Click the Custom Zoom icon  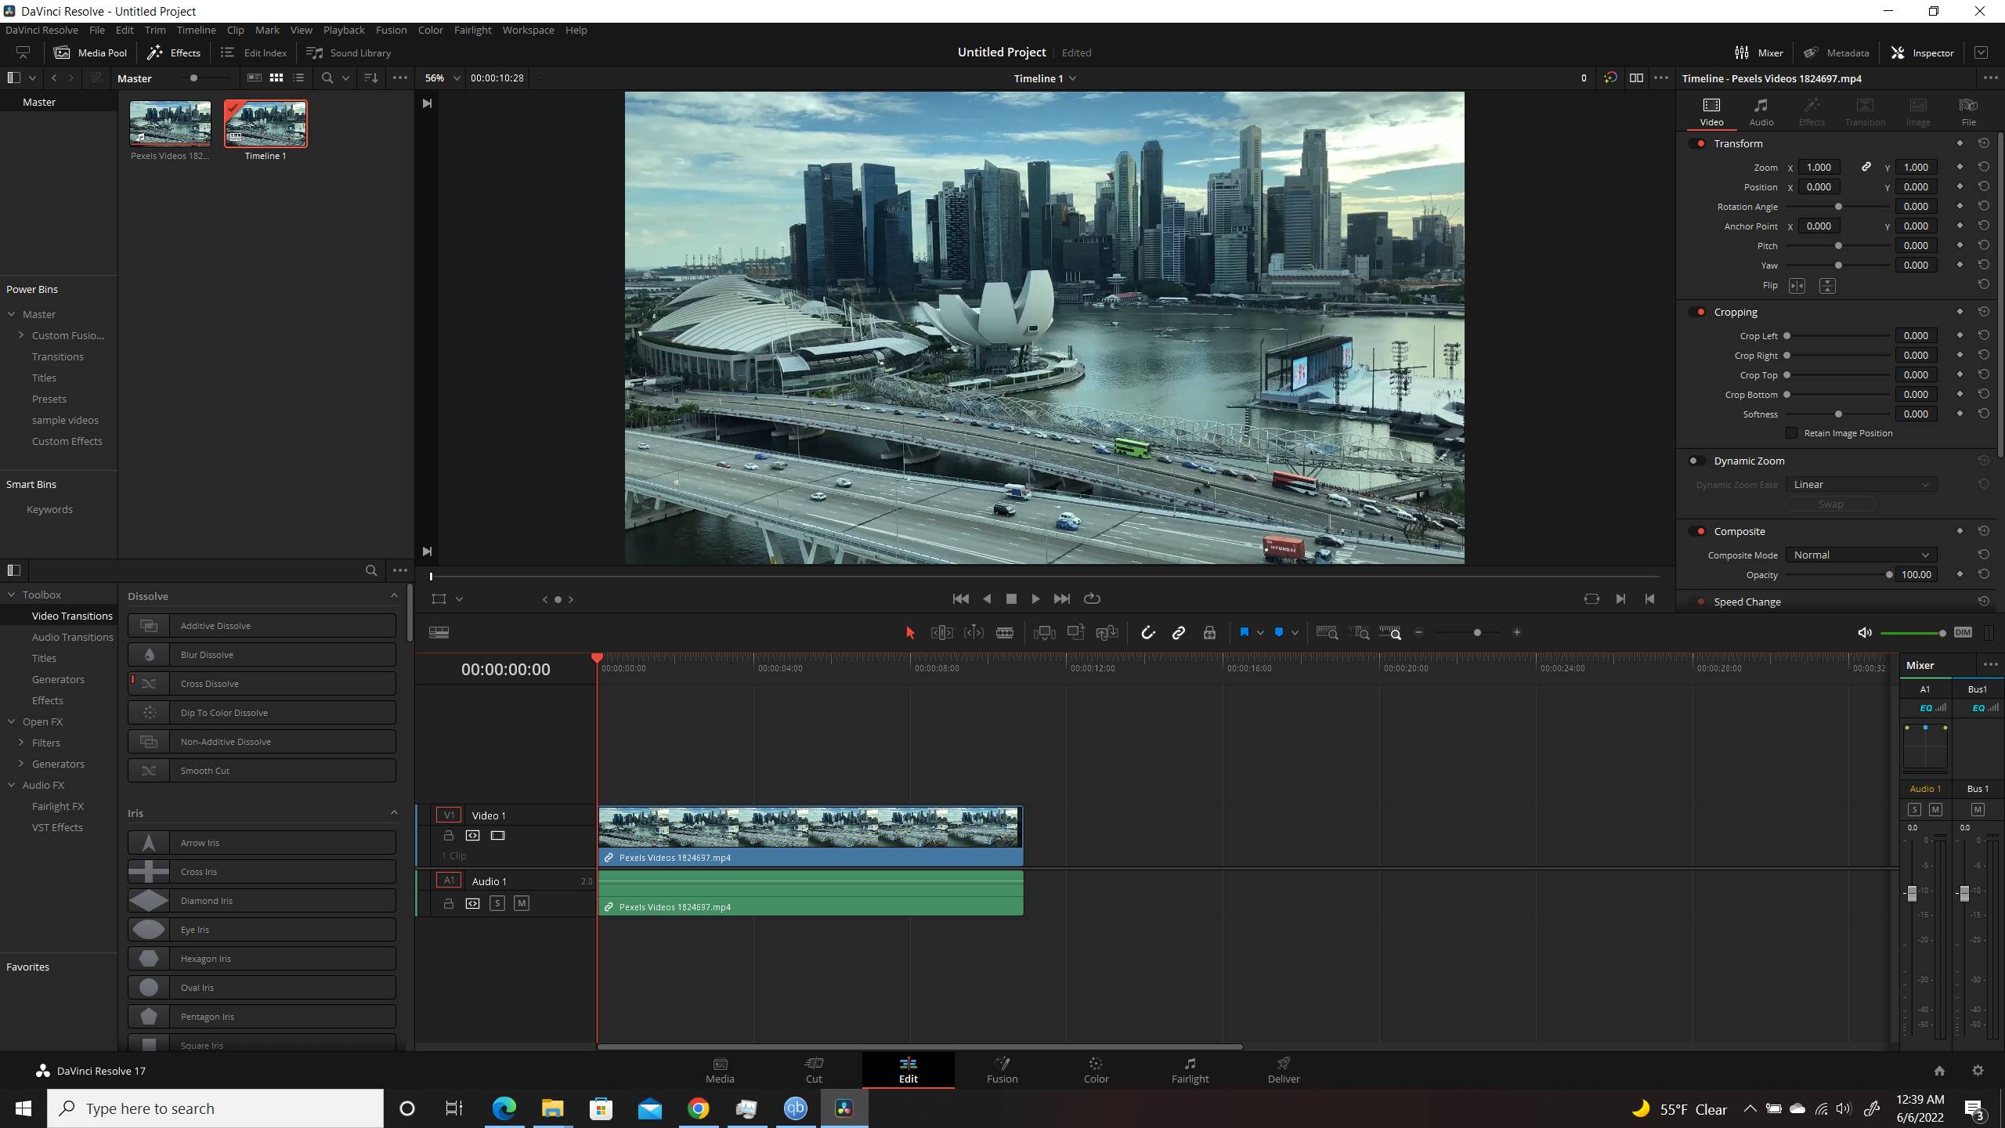click(x=1390, y=633)
